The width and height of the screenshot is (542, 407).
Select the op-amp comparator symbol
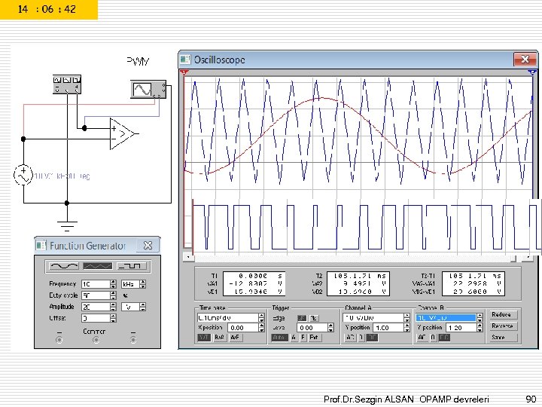[x=122, y=133]
